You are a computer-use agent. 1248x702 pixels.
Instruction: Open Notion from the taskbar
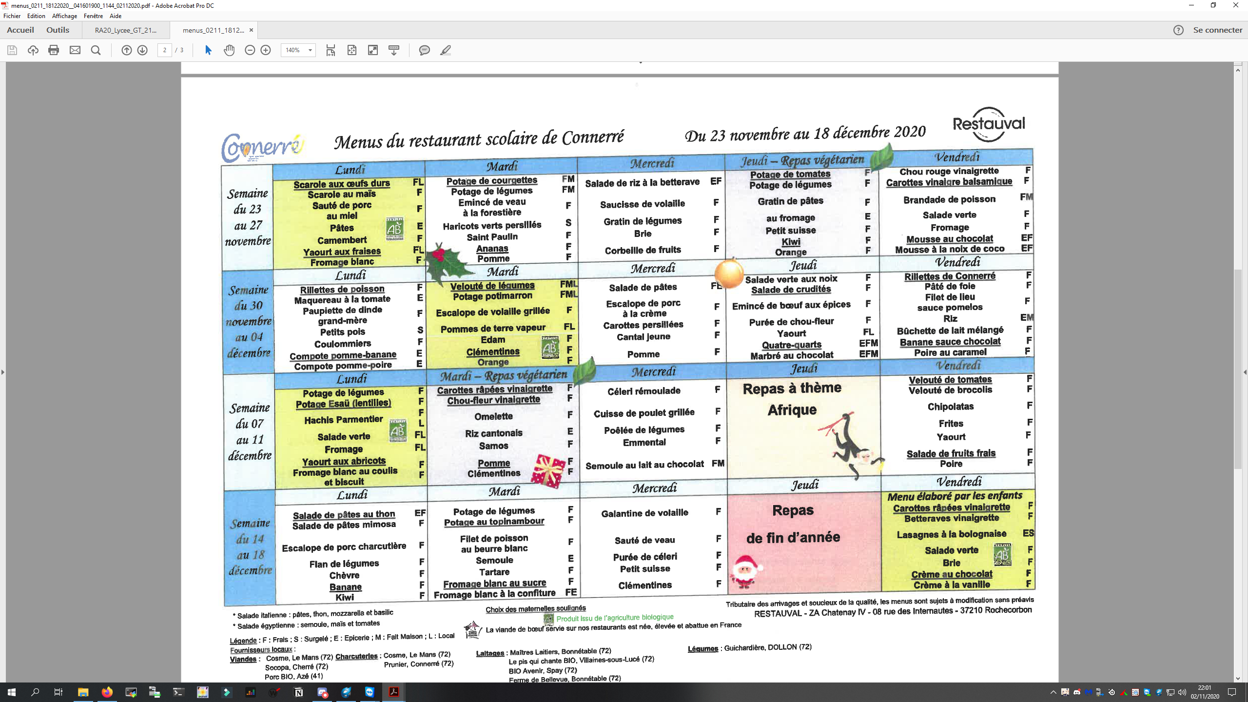[298, 692]
